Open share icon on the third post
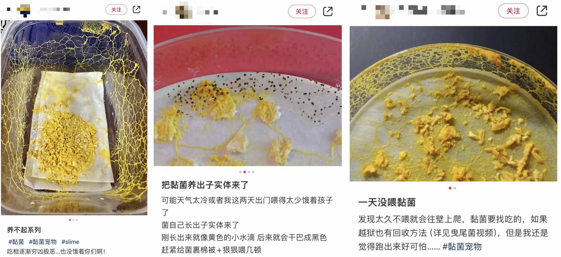 (x=542, y=11)
